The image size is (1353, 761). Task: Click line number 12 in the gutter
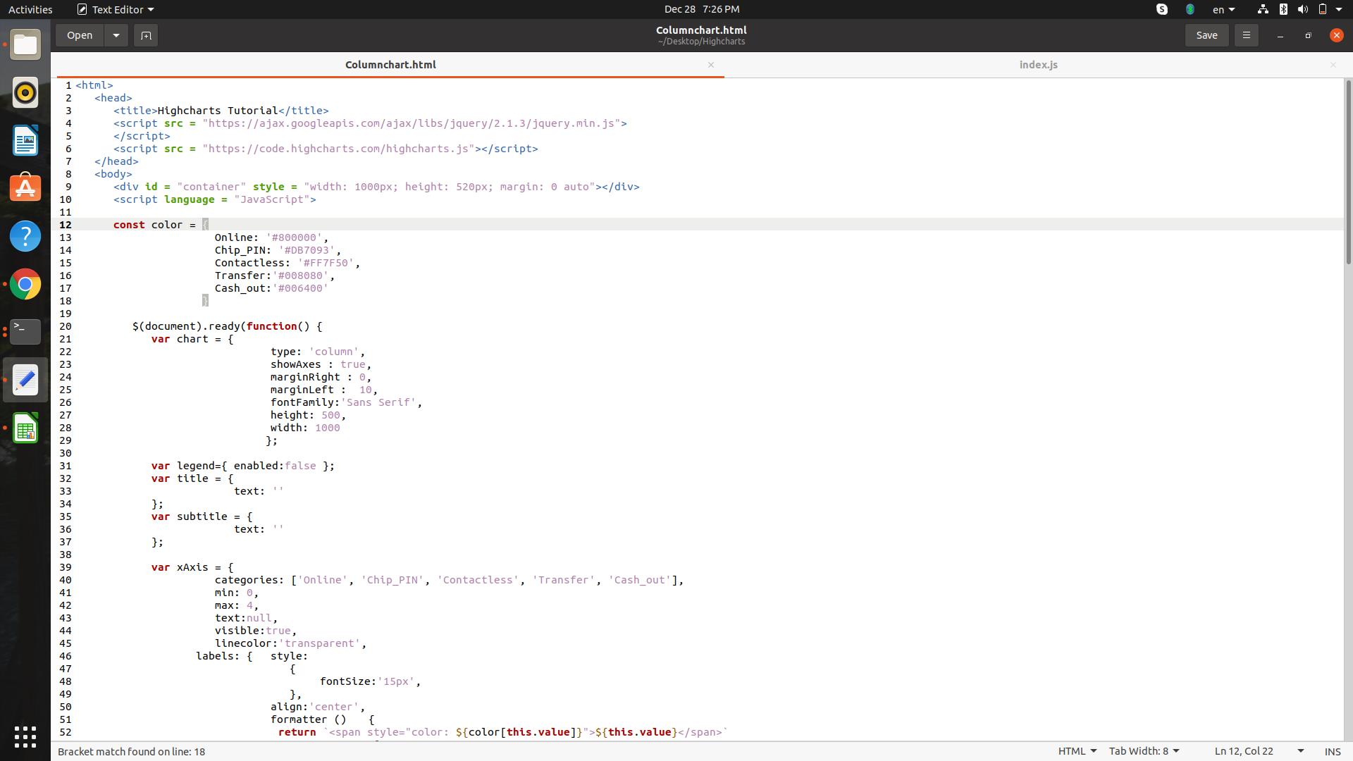pyautogui.click(x=66, y=225)
